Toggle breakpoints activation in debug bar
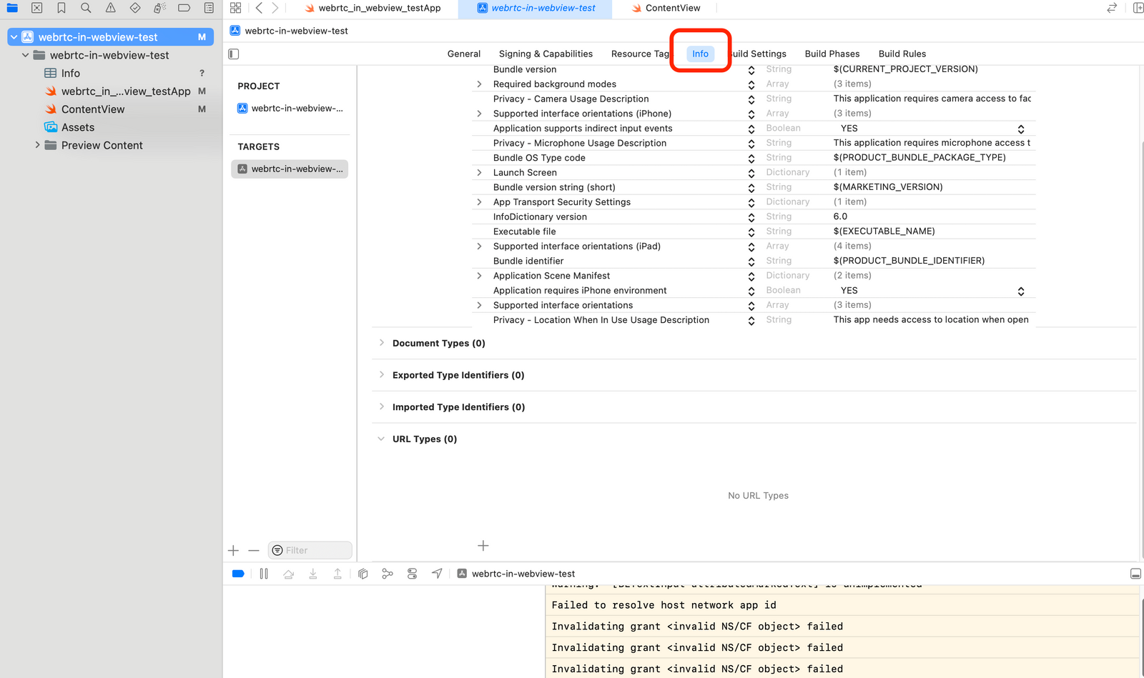 (x=239, y=574)
